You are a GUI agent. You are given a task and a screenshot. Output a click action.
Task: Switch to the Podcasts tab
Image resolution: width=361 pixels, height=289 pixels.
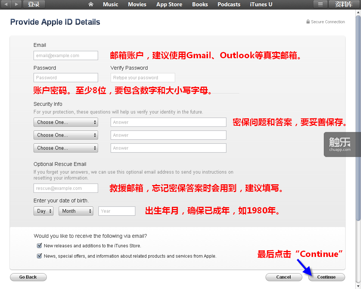coord(229,4)
